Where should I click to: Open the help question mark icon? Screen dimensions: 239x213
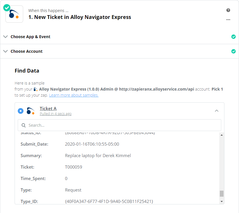(x=228, y=10)
